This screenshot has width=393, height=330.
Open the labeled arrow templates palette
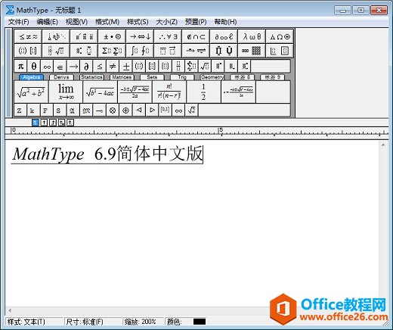pos(196,51)
